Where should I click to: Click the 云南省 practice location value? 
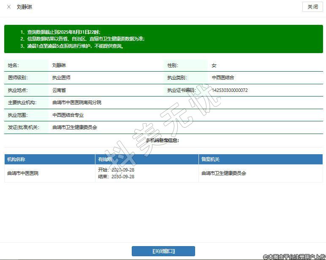pos(59,90)
